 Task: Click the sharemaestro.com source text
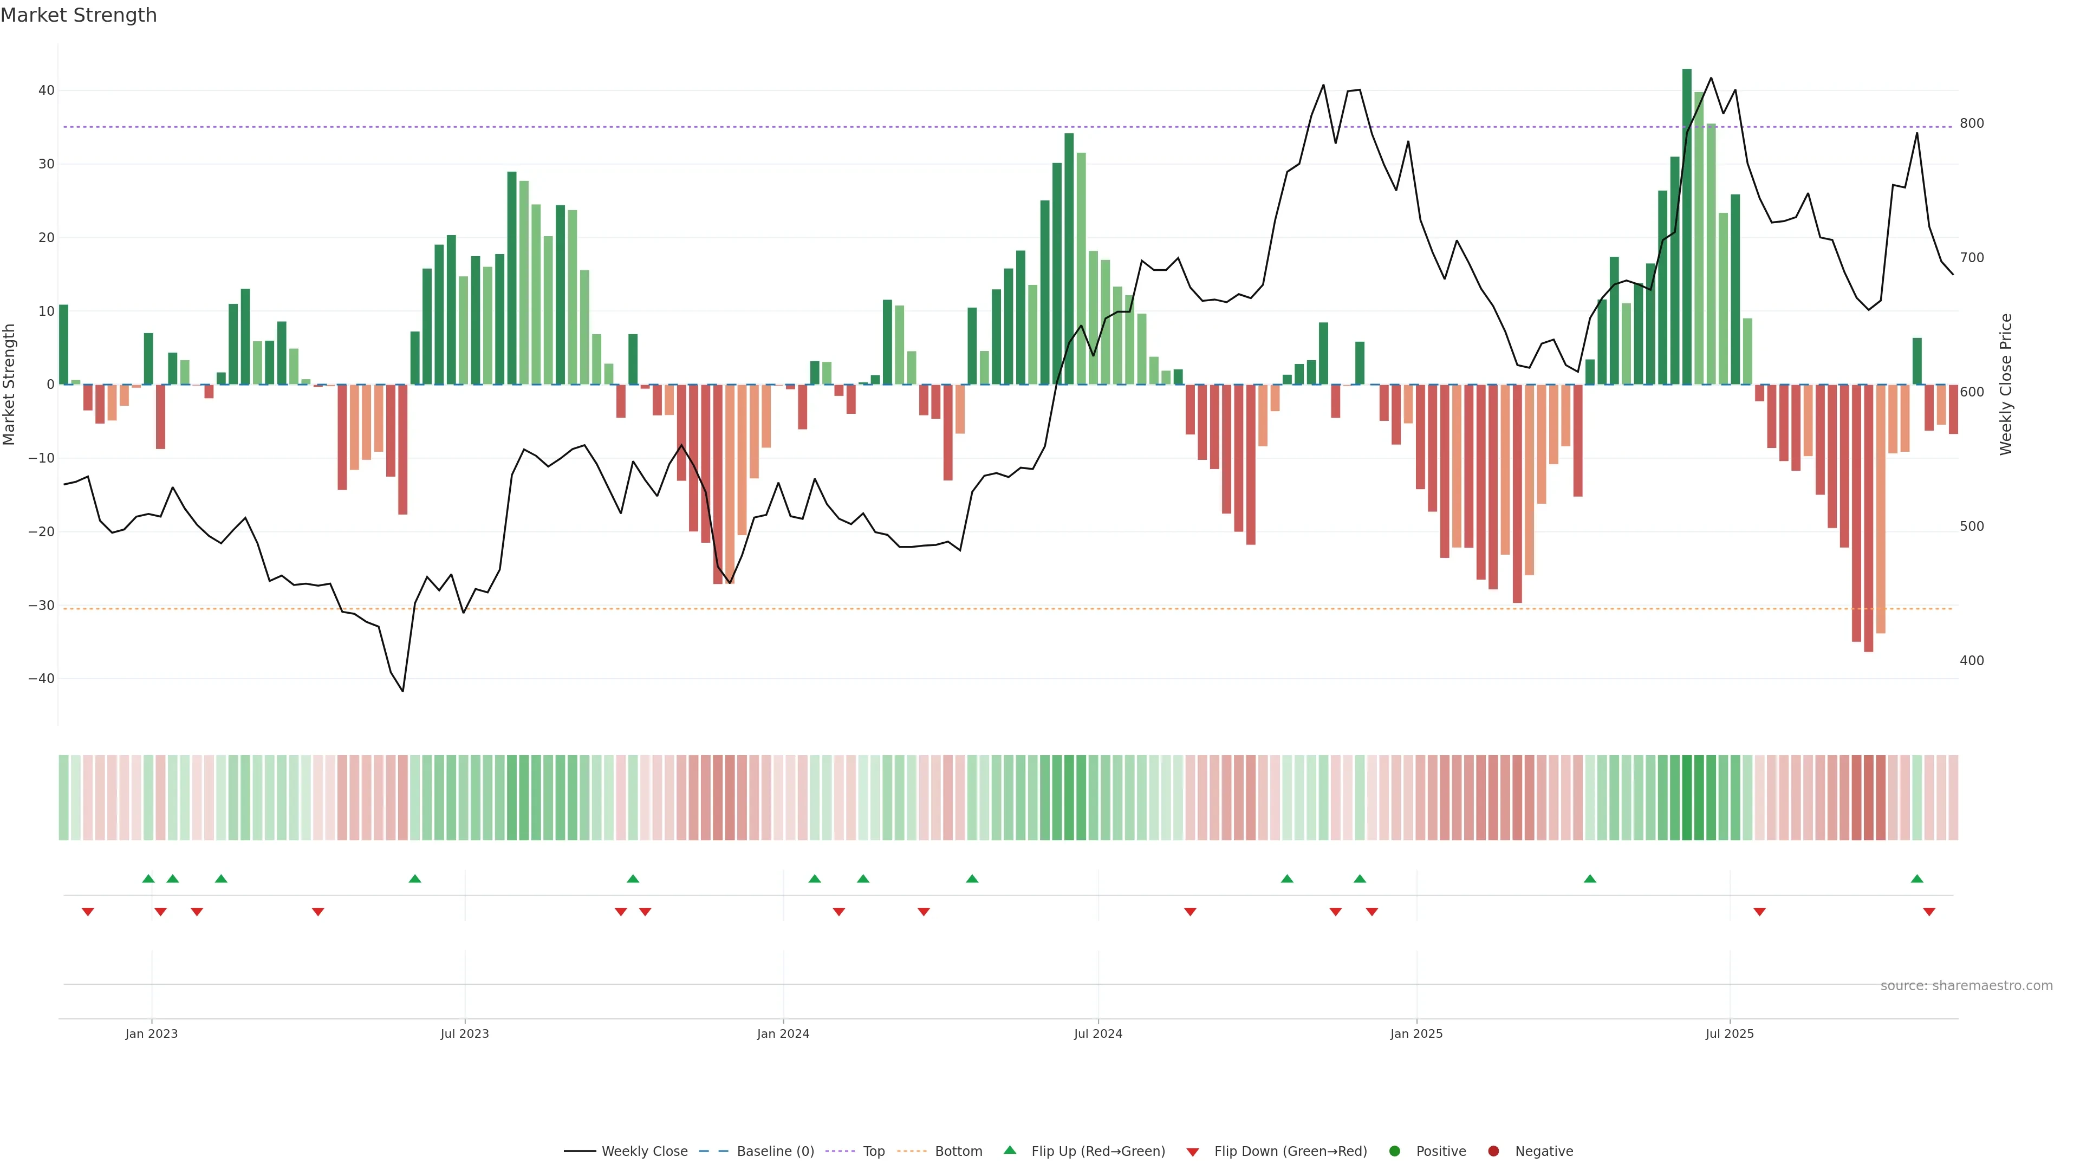pyautogui.click(x=1966, y=986)
